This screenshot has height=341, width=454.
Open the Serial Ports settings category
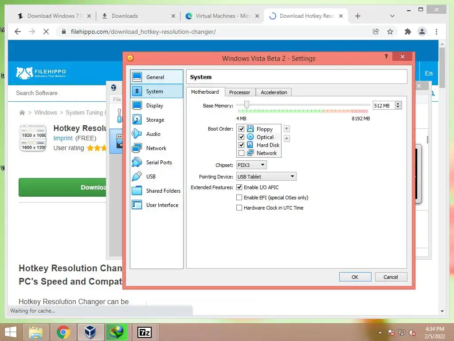point(157,163)
